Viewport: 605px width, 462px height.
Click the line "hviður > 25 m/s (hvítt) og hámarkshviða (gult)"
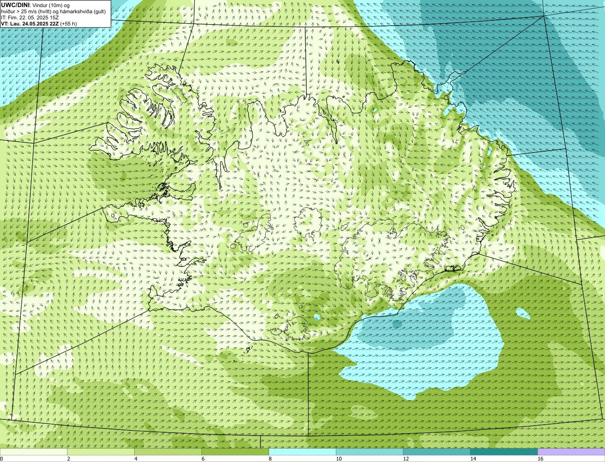click(x=53, y=11)
